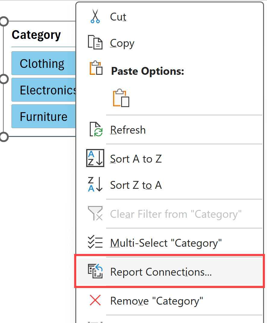This screenshot has width=267, height=323.
Task: Select Refresh from the context menu
Action: tap(128, 130)
